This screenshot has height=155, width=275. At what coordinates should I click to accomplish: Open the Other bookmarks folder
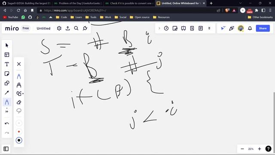tap(260, 17)
